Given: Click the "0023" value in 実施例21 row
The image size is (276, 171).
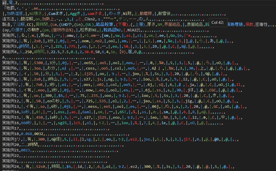Looking at the screenshot, I should [25, 150].
